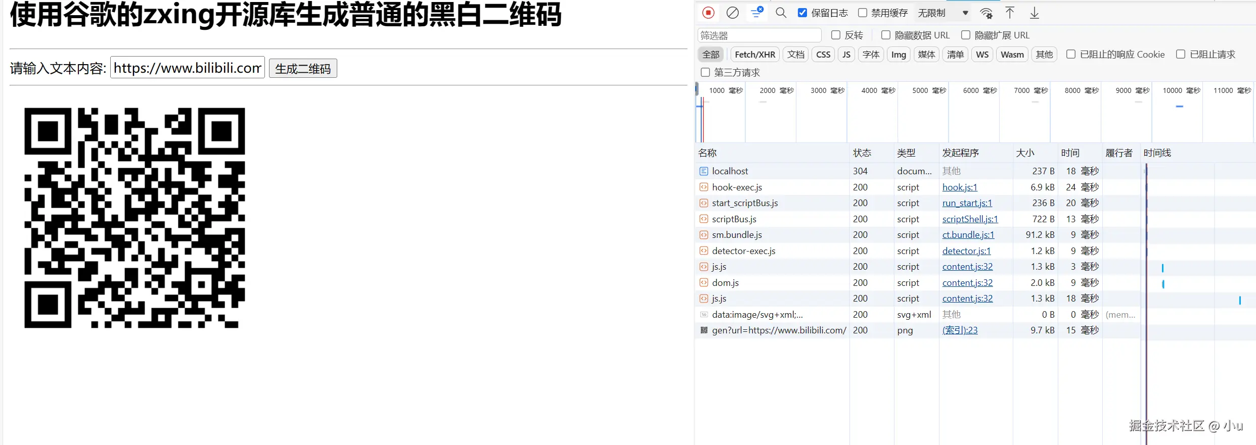Check 已阻止请求 option
This screenshot has height=445, width=1256.
(1181, 54)
